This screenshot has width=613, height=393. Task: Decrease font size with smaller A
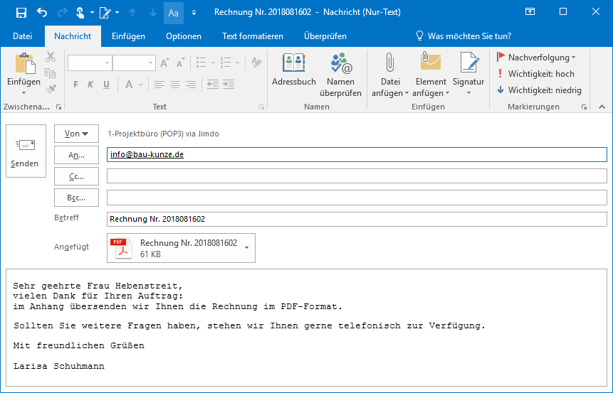[x=180, y=63]
